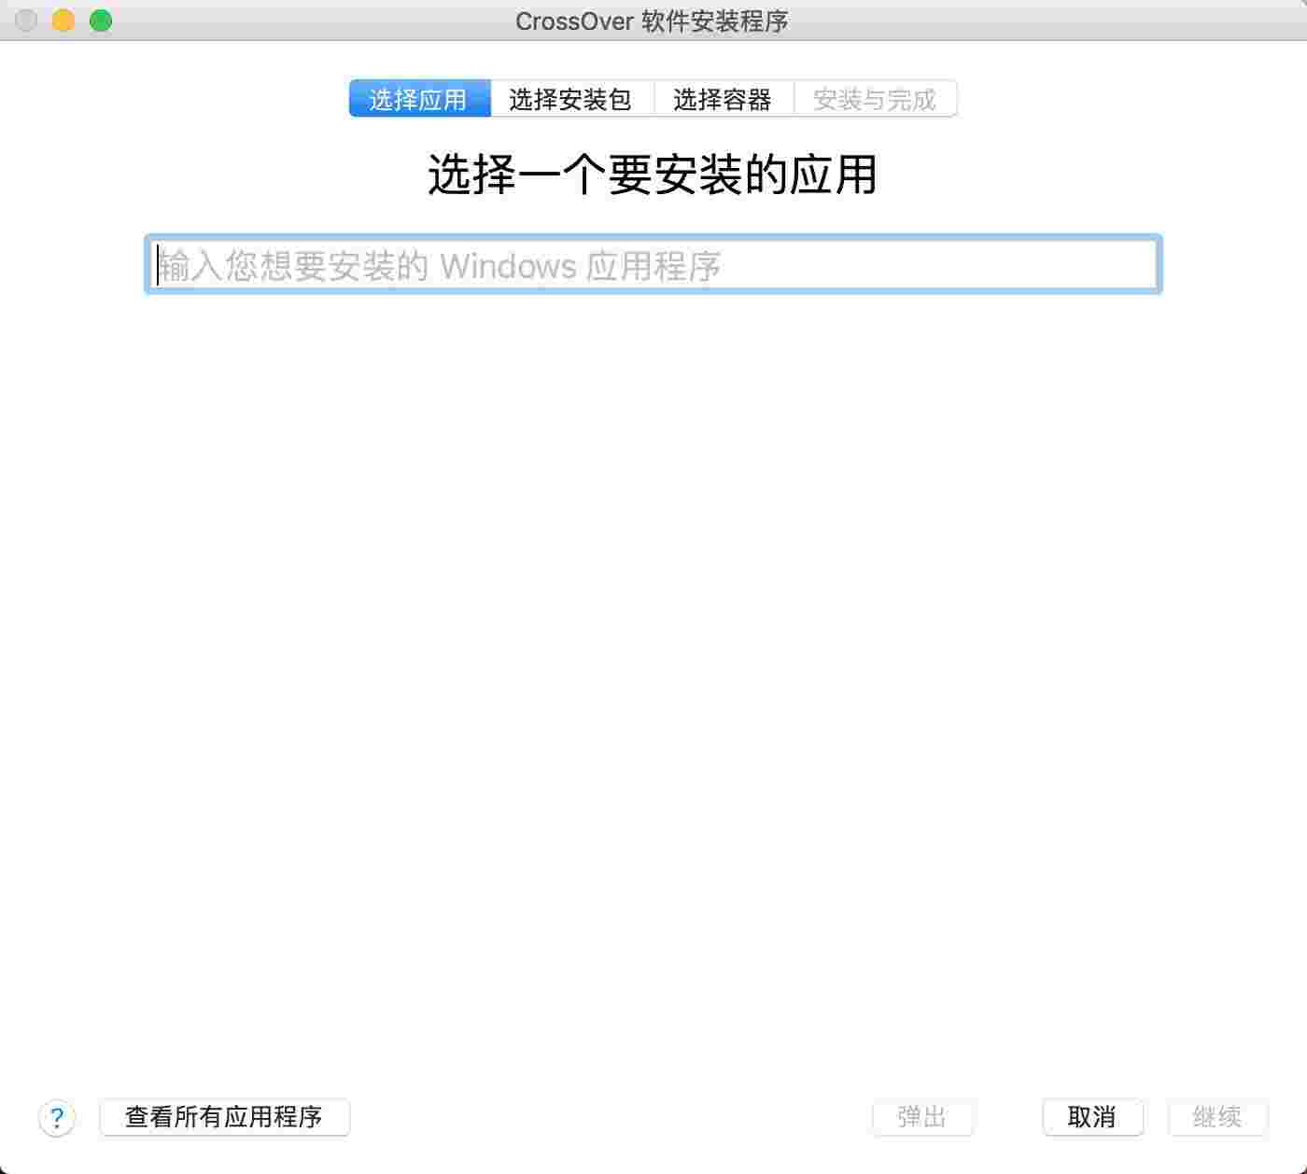Minimize the CrossOver installer window
This screenshot has height=1174, width=1307.
coord(63,21)
